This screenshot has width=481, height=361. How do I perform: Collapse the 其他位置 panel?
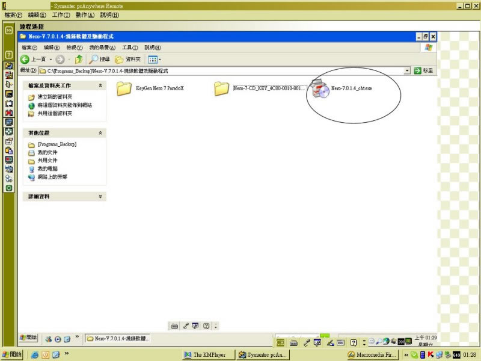(100, 133)
